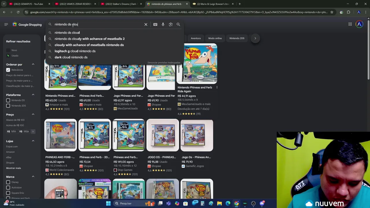
Task: Open the Google hamburger main menu
Action: click(6, 25)
